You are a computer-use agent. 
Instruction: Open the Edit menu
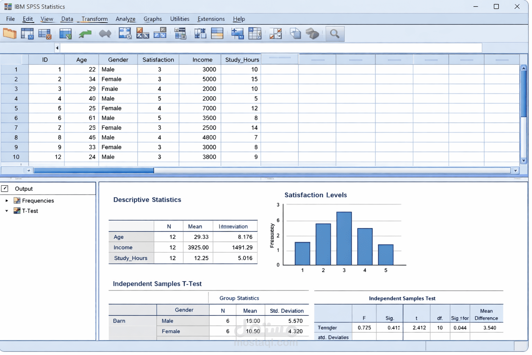pyautogui.click(x=28, y=19)
